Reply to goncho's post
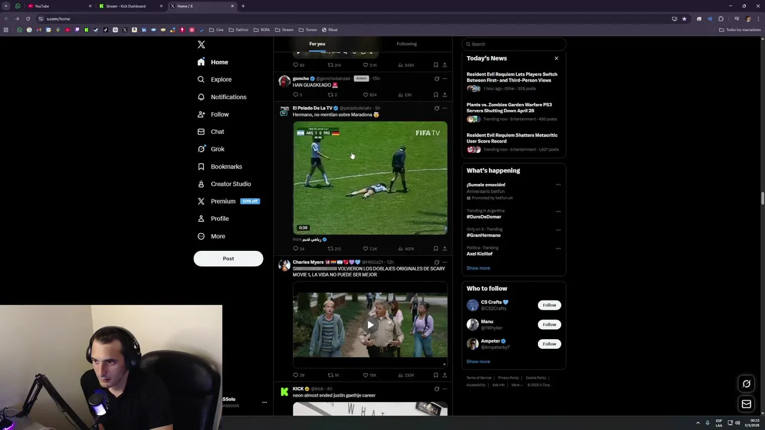This screenshot has height=430, width=765. tap(297, 95)
